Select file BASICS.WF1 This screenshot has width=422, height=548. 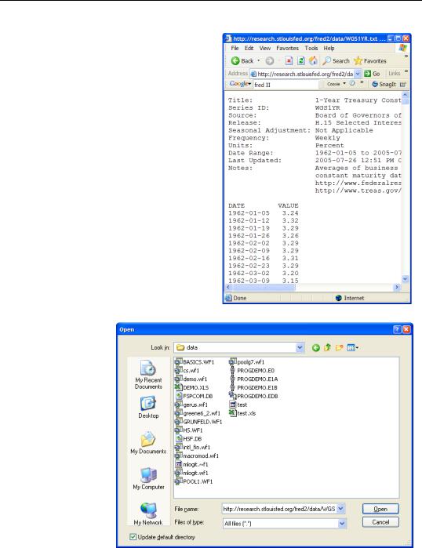pos(195,362)
